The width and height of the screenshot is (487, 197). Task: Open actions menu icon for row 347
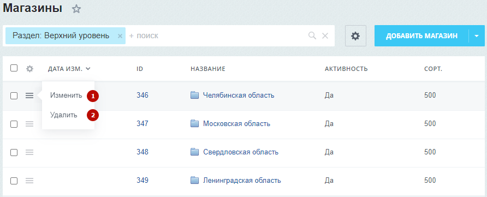[x=29, y=124]
